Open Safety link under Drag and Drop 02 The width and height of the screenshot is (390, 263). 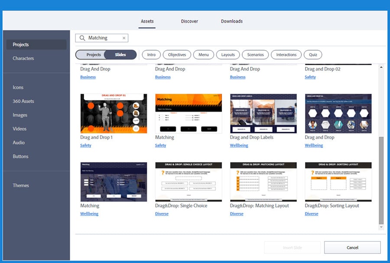click(310, 77)
